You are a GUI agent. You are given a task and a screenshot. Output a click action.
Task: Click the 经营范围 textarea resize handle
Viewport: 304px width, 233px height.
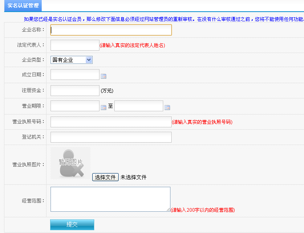[x=168, y=209]
